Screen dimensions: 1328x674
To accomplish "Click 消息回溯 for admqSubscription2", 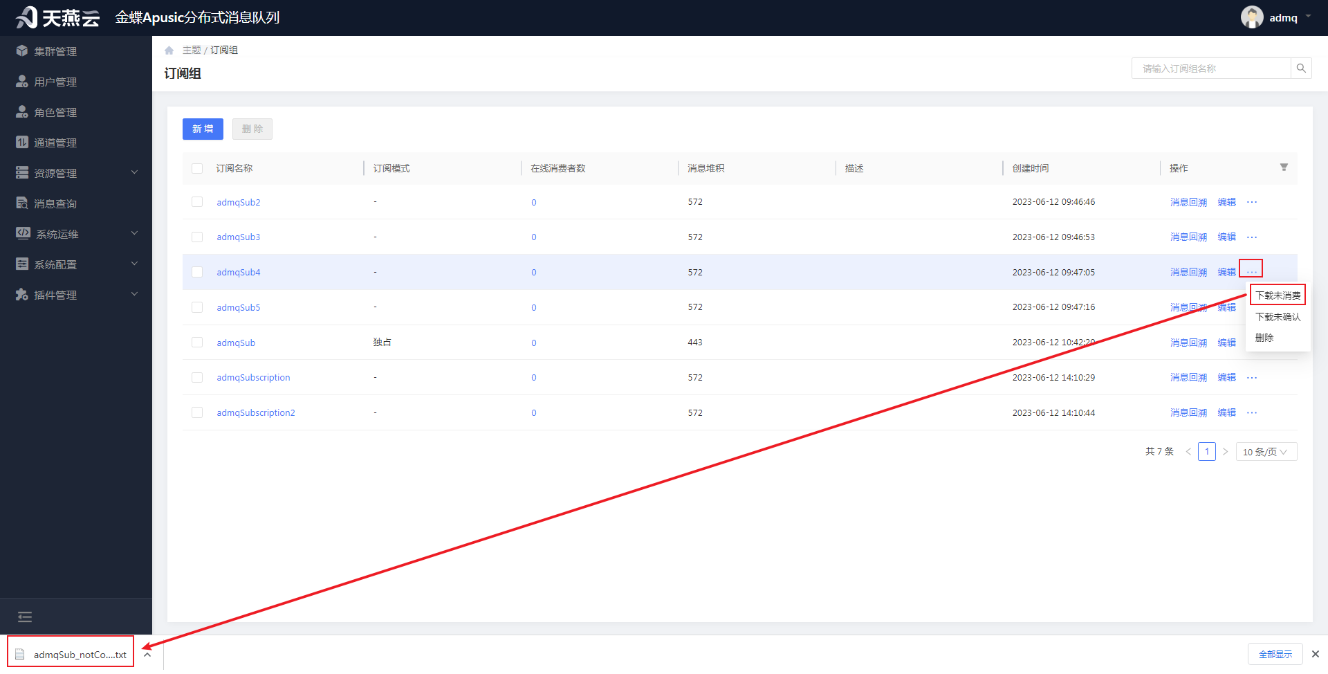I will pyautogui.click(x=1188, y=413).
